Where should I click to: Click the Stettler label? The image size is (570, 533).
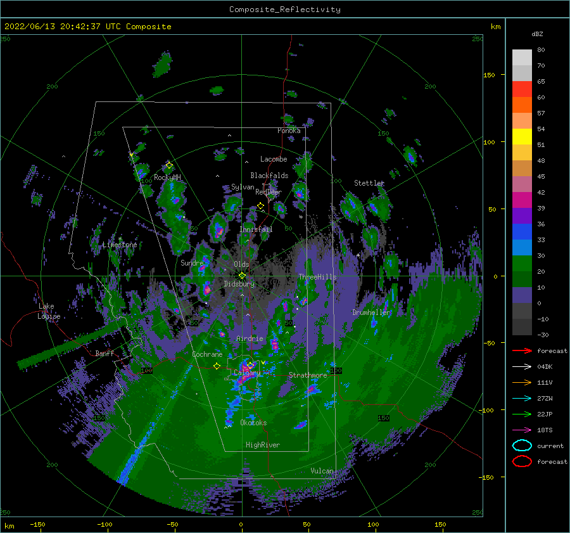[x=369, y=183]
